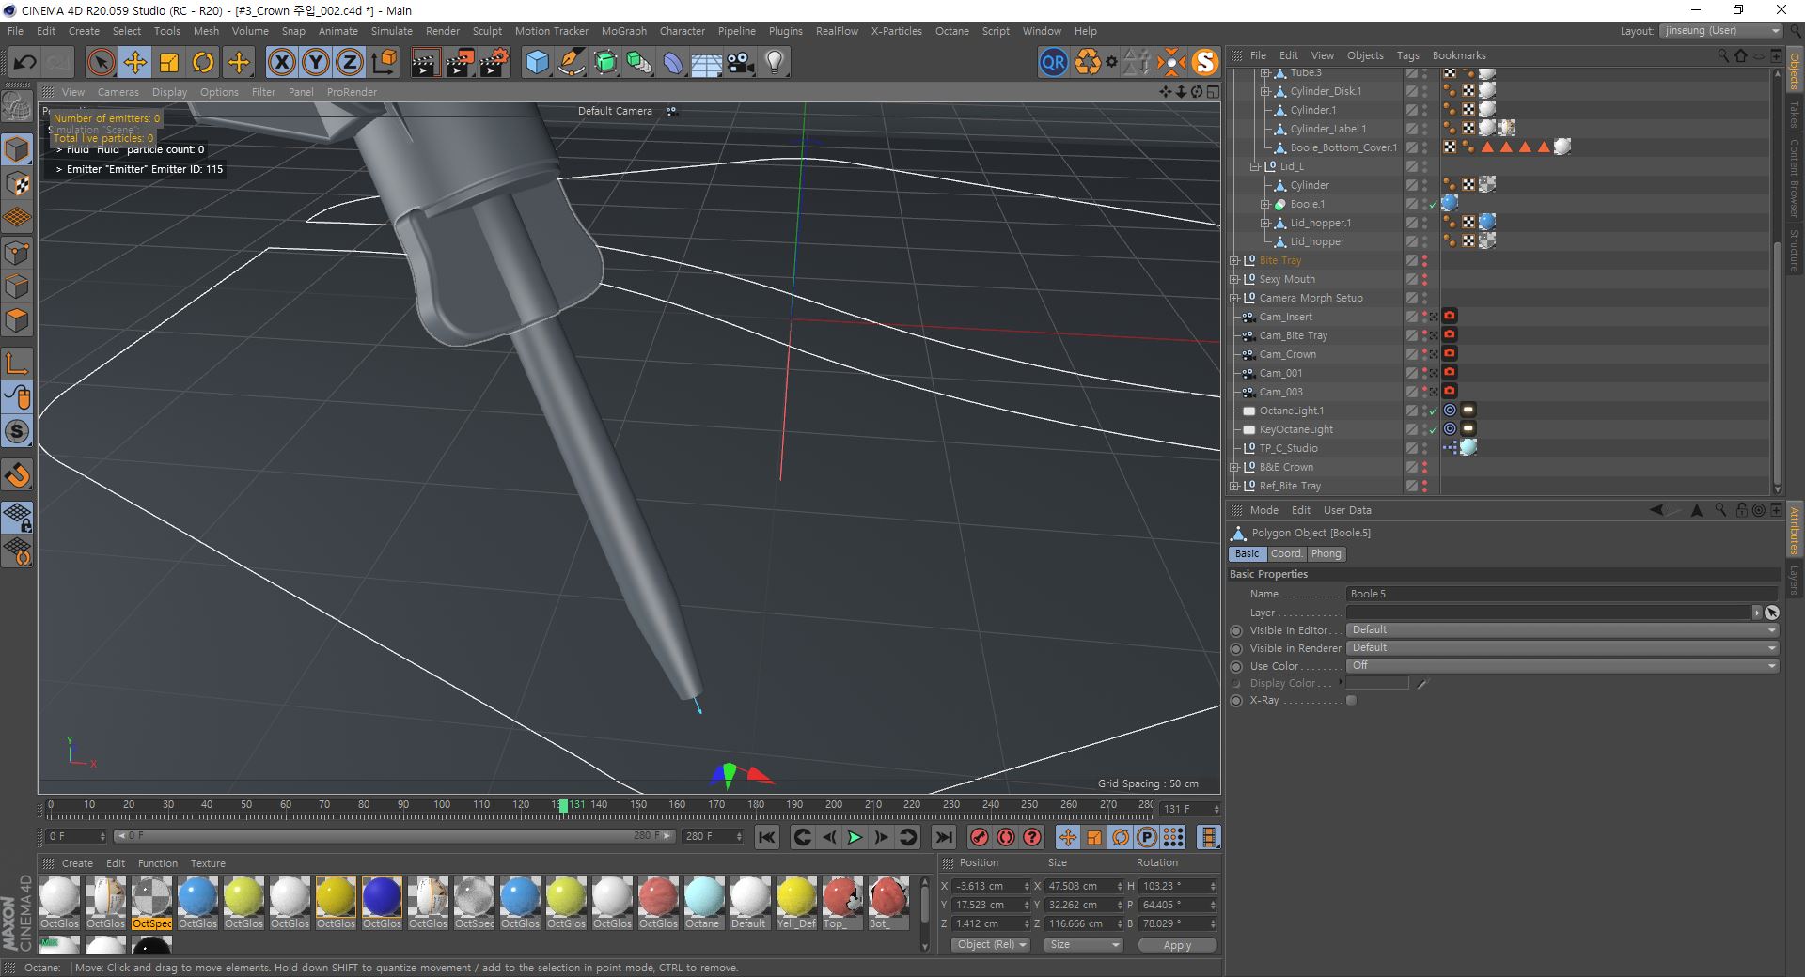Add a Camera object icon
The image size is (1805, 977).
(x=741, y=63)
